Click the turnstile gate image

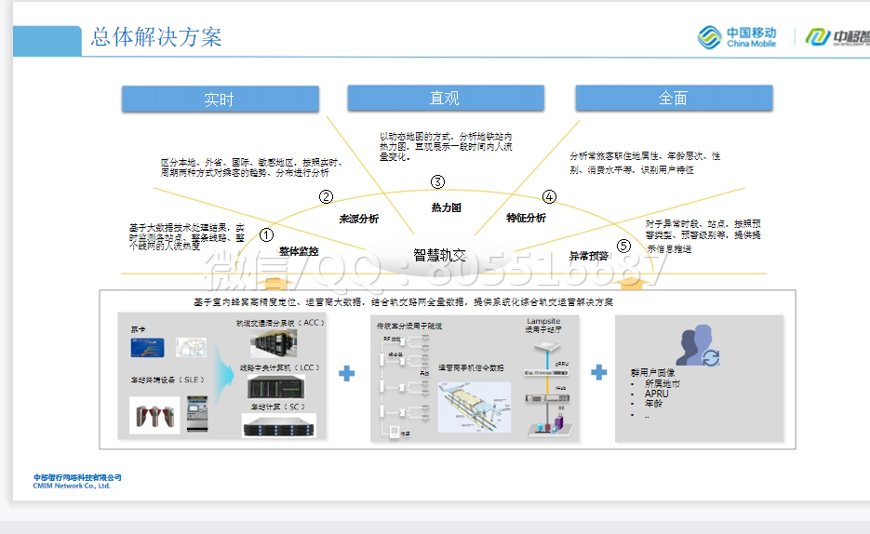coord(154,415)
